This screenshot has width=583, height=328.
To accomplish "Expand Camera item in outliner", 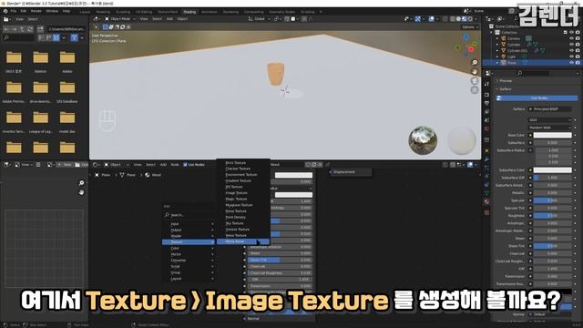I will [497, 38].
